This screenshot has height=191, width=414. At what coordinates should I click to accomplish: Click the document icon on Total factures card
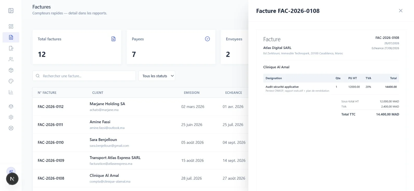click(113, 39)
